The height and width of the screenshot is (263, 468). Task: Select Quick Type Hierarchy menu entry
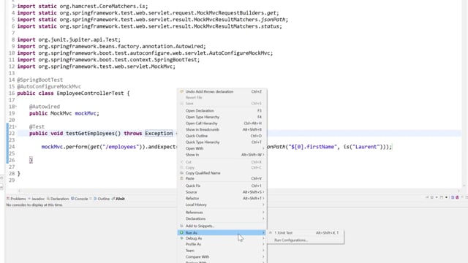tap(222, 142)
